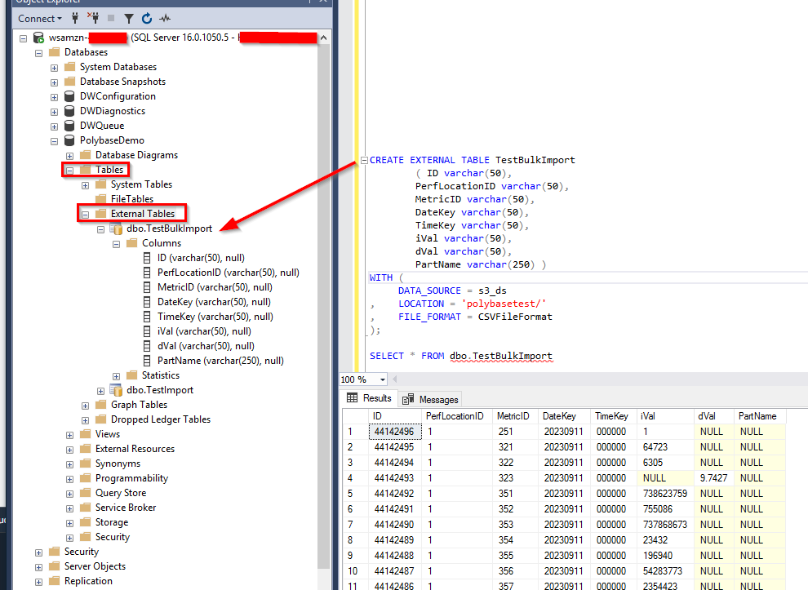Click the Disconnect plug icon
Screen dimensions: 808x590
[93, 19]
